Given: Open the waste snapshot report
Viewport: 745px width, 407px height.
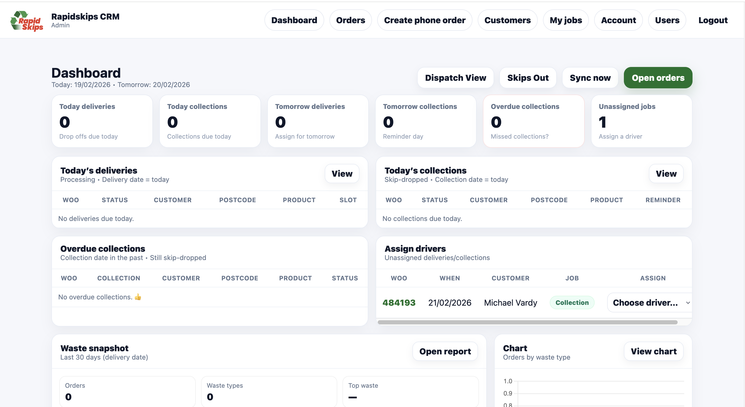Looking at the screenshot, I should pyautogui.click(x=445, y=351).
